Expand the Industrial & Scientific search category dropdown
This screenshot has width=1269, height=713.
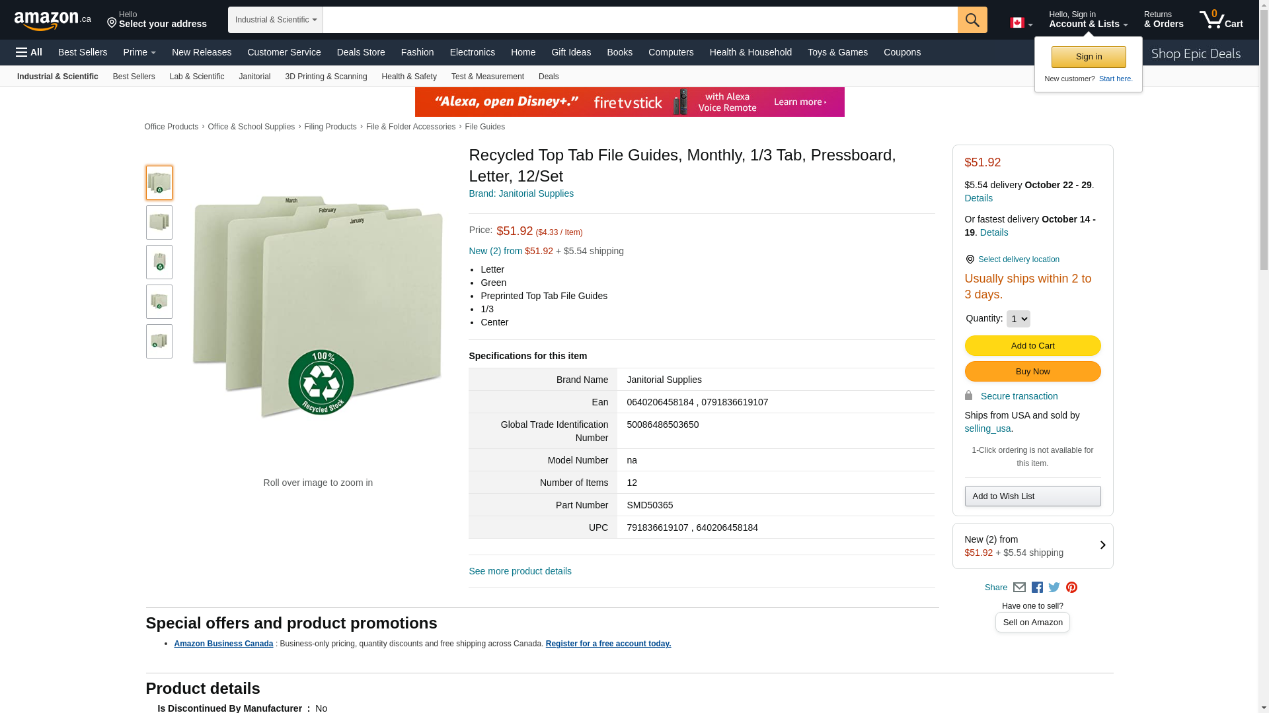(x=276, y=20)
